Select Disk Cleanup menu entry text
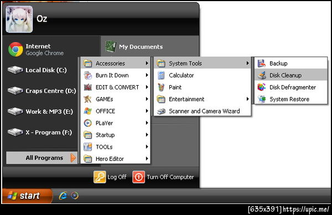Screen dimensions: 332x215 coord(286,75)
